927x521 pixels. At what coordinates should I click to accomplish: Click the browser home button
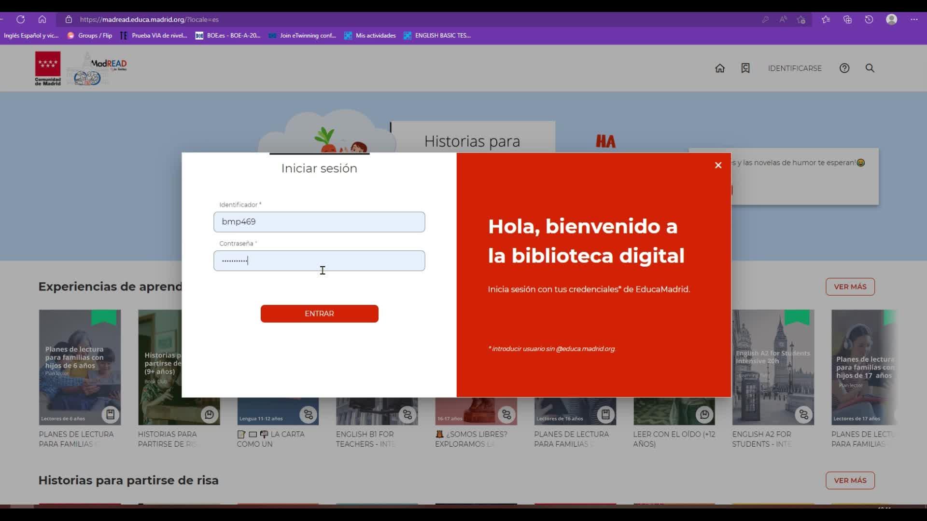42,19
